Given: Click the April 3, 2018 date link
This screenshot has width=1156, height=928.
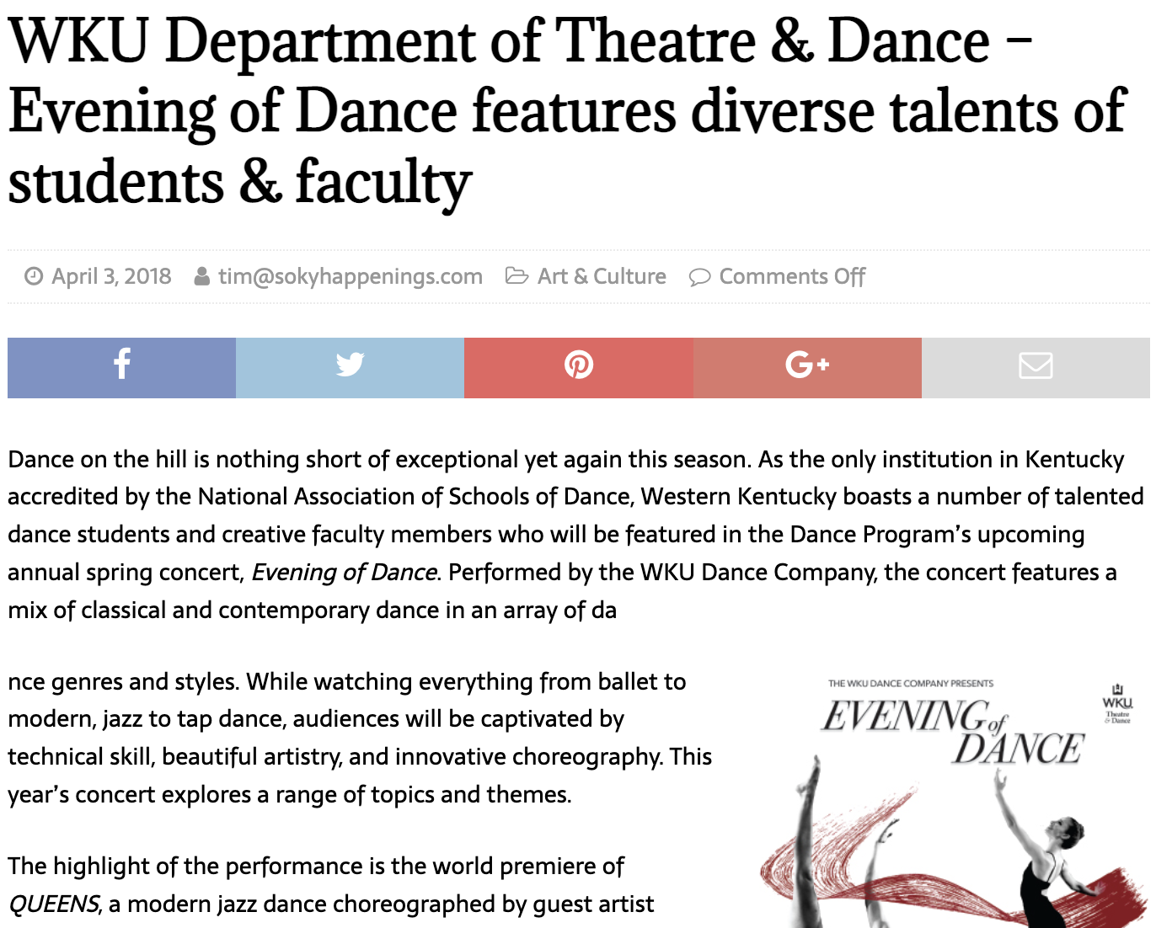Looking at the screenshot, I should point(111,275).
